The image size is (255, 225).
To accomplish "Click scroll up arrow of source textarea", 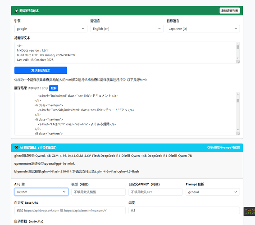I will point(238,44).
